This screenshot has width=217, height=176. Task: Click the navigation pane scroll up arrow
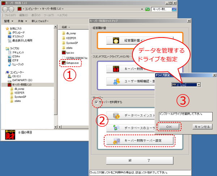[55, 27]
